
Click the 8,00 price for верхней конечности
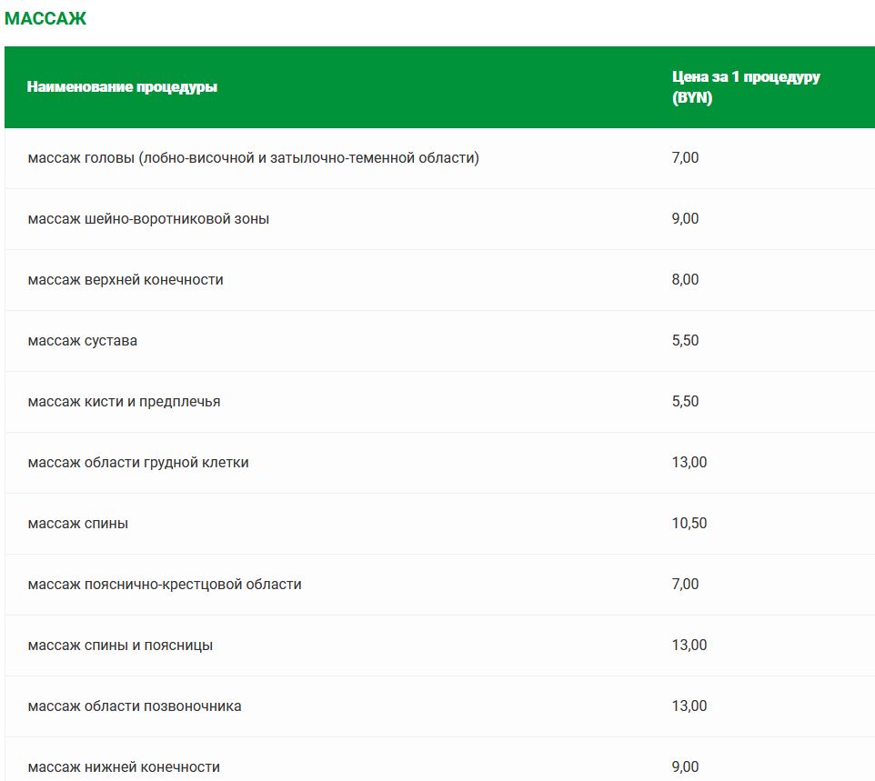click(x=685, y=280)
